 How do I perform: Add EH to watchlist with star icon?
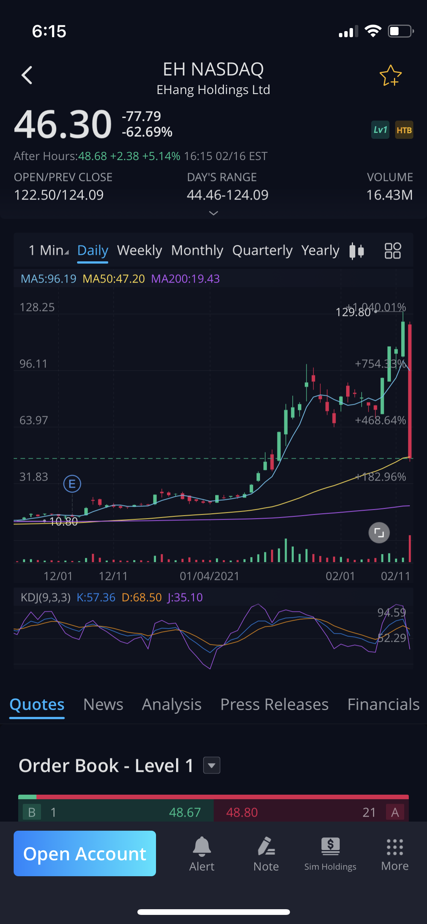tap(390, 75)
